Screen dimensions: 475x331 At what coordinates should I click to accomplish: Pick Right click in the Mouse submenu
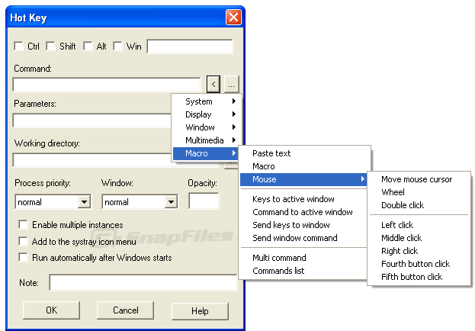click(x=400, y=251)
